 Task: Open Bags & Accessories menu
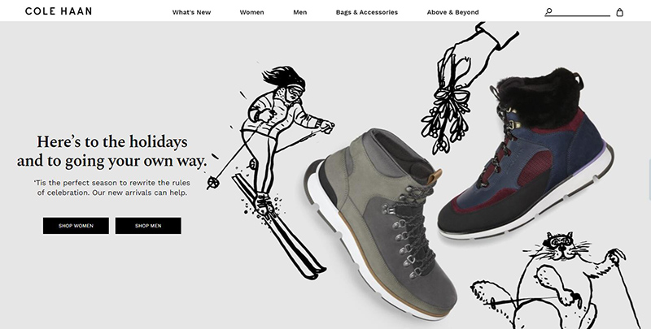coord(367,12)
